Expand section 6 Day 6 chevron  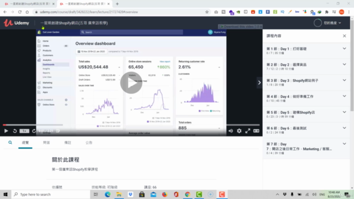344,128
